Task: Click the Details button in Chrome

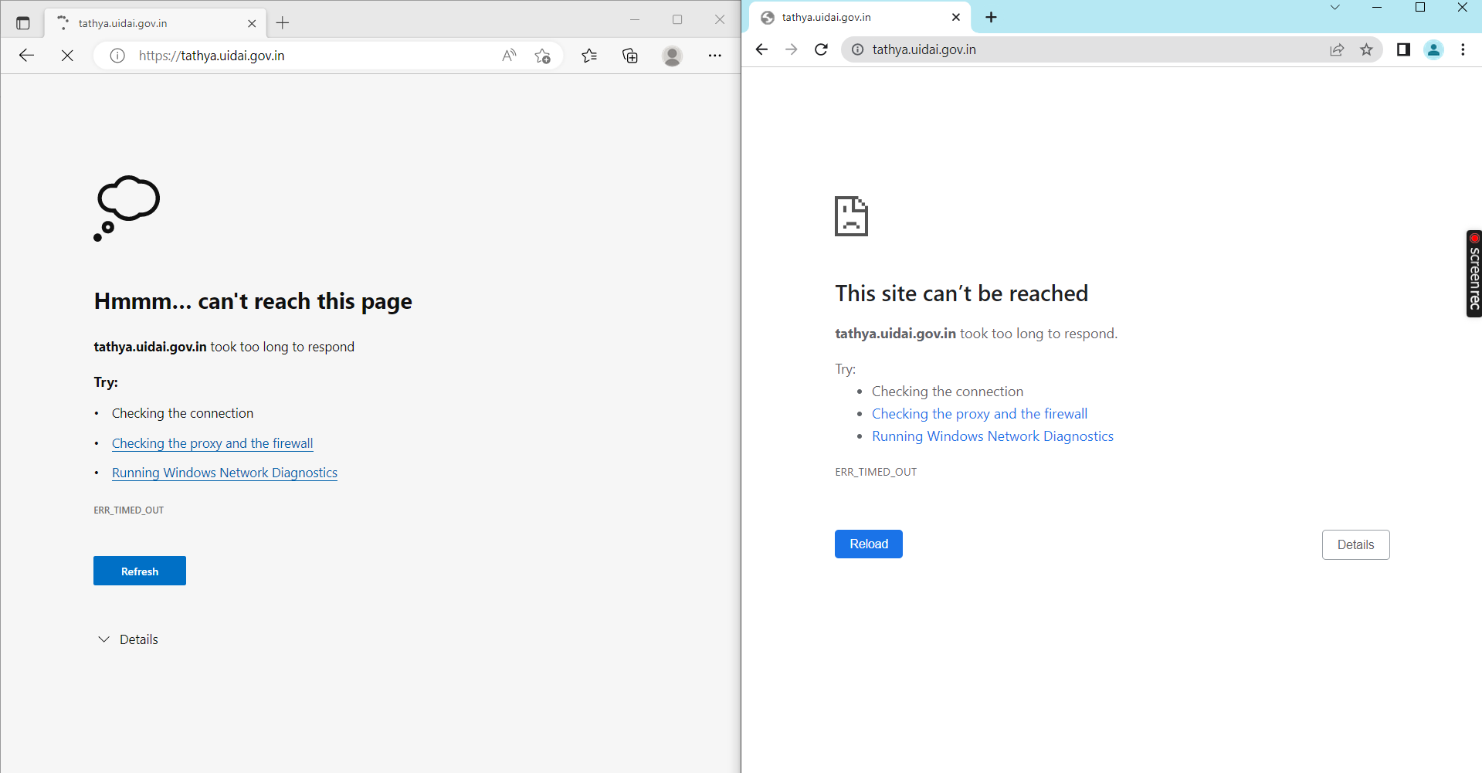Action: (1355, 544)
